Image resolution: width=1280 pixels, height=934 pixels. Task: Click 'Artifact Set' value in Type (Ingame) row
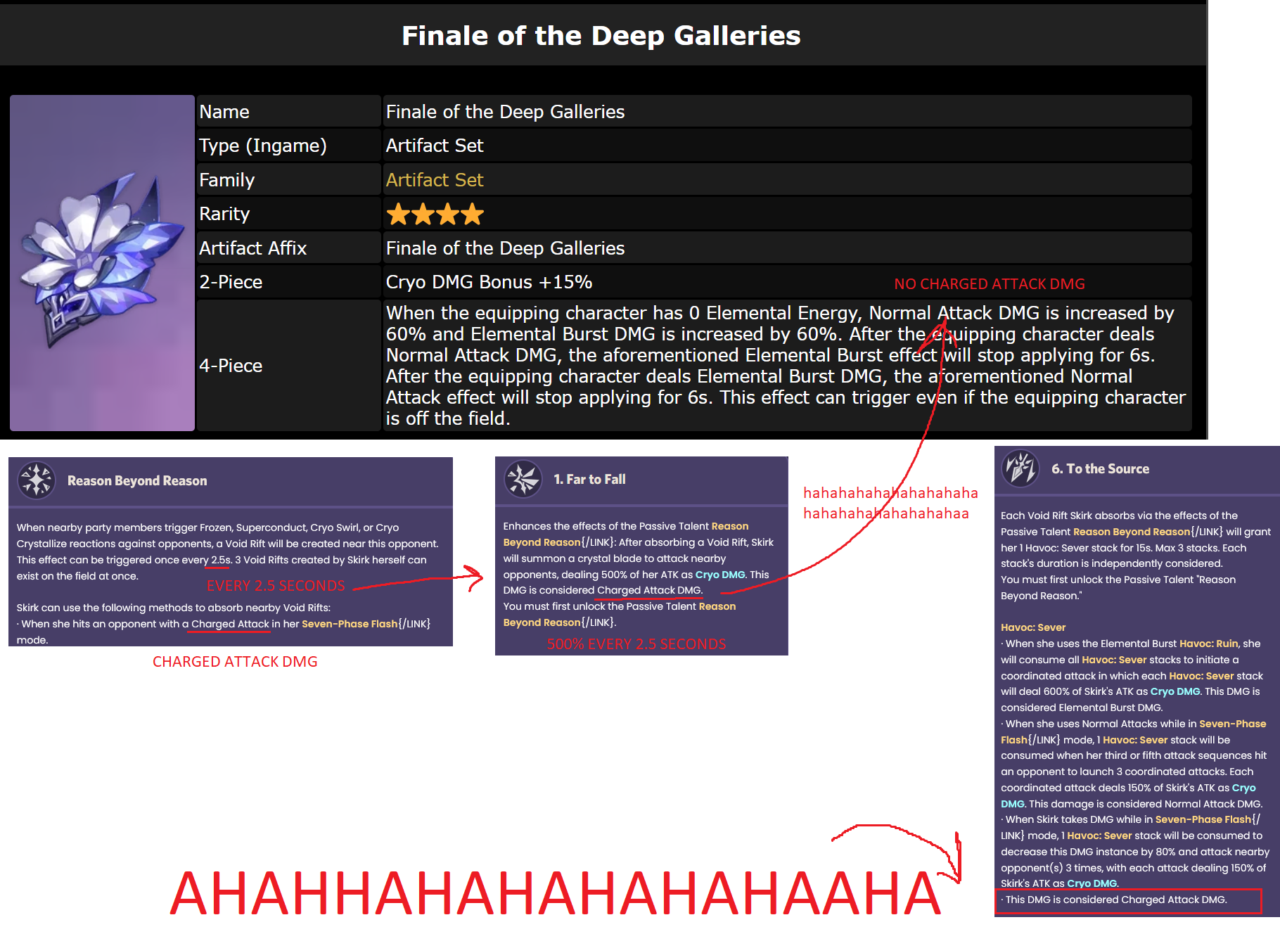(435, 146)
